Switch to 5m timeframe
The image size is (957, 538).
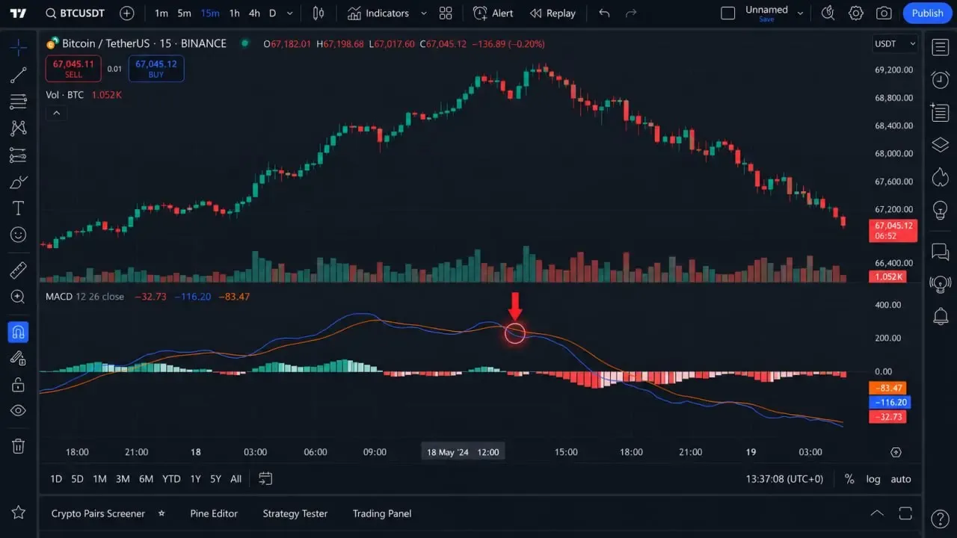point(184,13)
